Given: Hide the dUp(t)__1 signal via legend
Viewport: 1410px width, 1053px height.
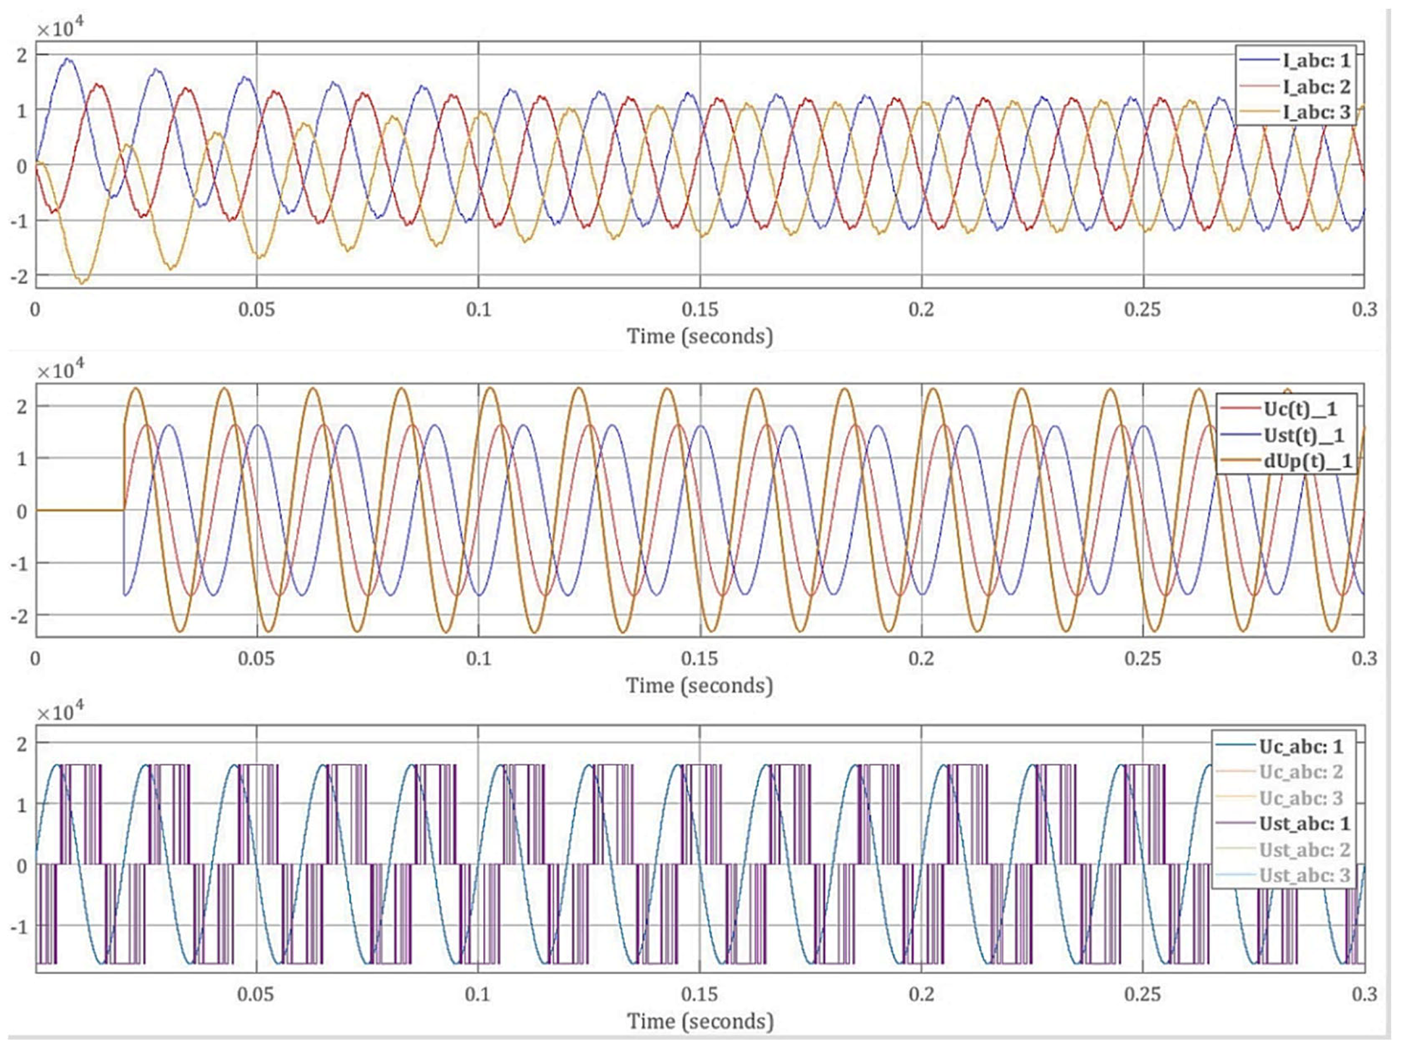Looking at the screenshot, I should point(1308,461).
